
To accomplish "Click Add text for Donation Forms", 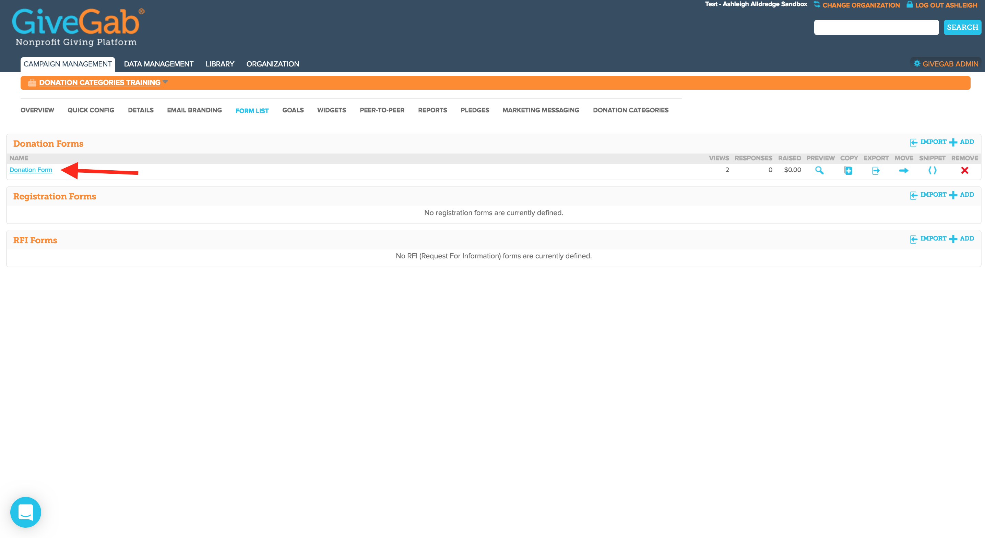I will pyautogui.click(x=966, y=142).
